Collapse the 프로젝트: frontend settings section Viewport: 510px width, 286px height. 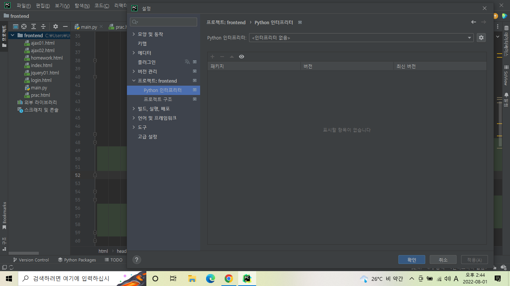pyautogui.click(x=134, y=81)
